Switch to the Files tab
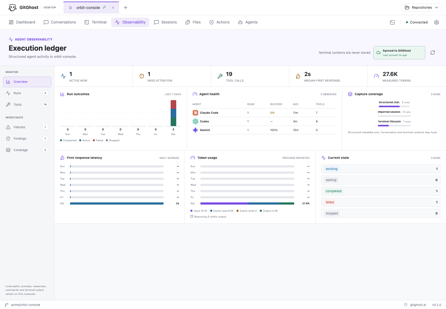 pos(193,22)
